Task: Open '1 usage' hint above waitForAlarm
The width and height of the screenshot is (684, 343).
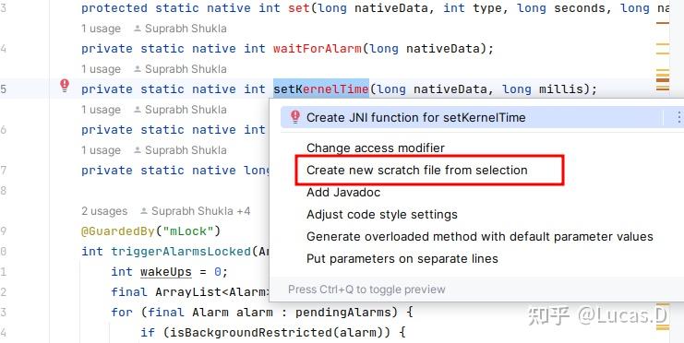Action: (101, 29)
